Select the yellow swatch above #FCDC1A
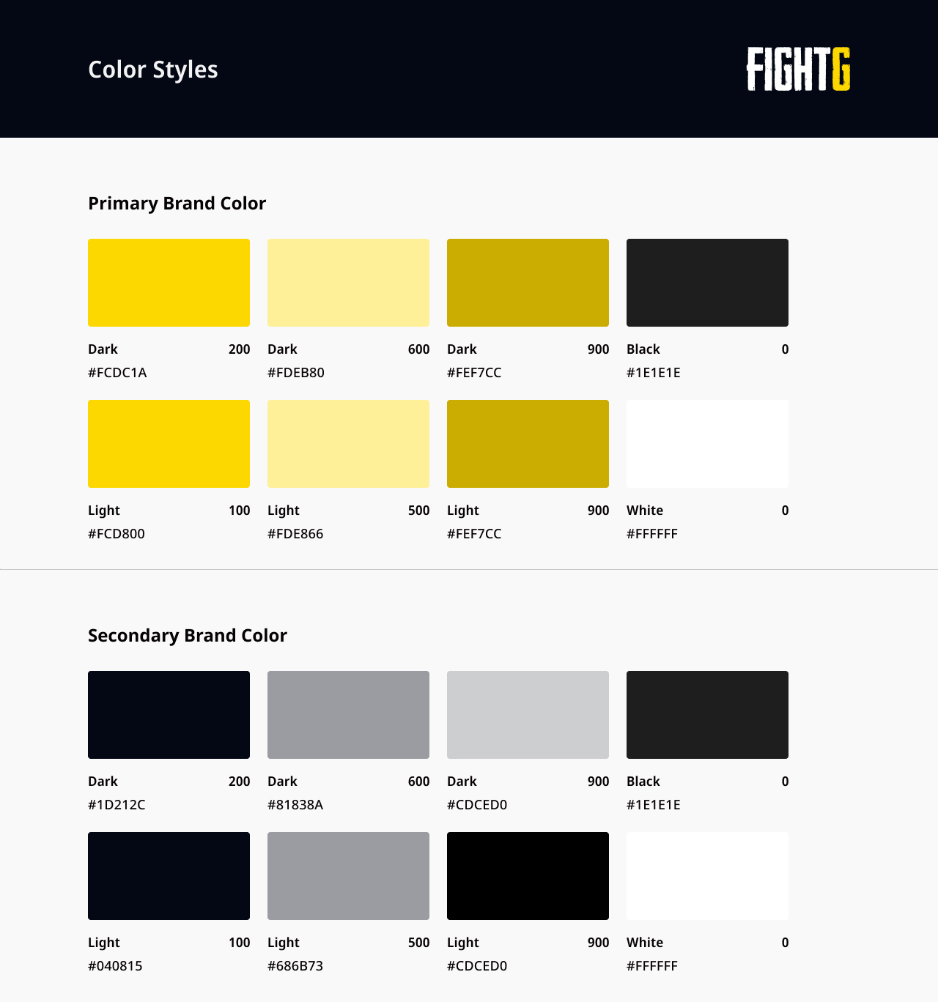The image size is (938, 1002). pyautogui.click(x=169, y=283)
